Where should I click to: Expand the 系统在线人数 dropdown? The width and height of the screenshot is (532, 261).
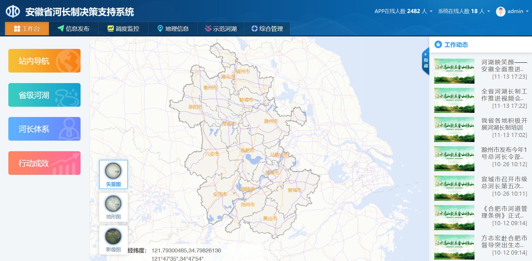click(489, 11)
